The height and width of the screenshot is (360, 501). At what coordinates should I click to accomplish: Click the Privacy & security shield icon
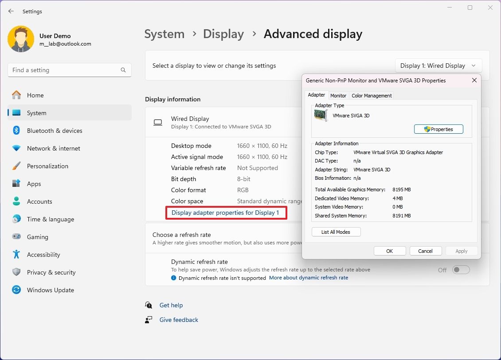(x=16, y=272)
